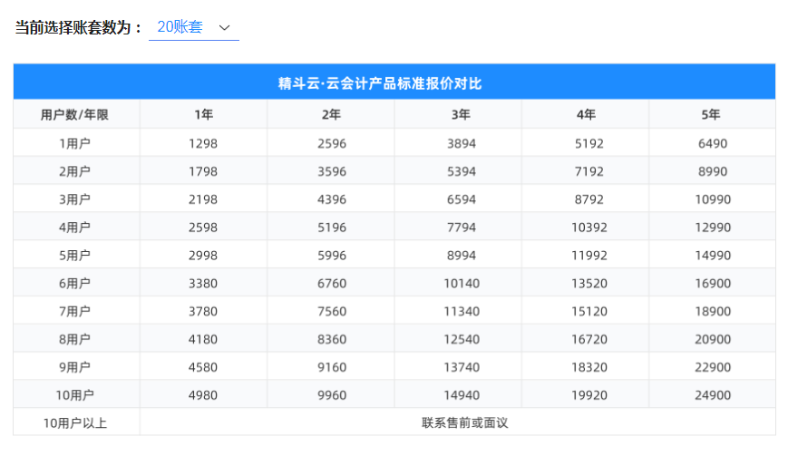Screen dimensions: 788x456
Task: Select the 用户数/年限 header cell
Action: [75, 115]
